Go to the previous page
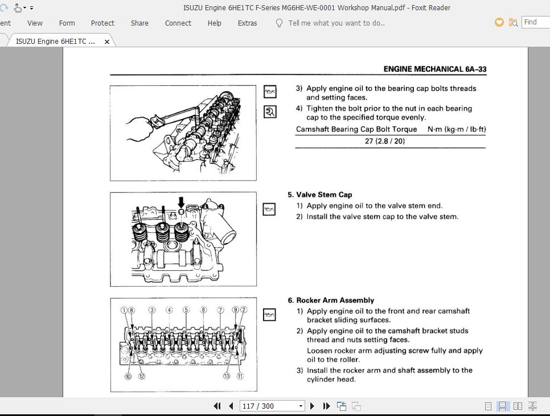The width and height of the screenshot is (550, 416). click(231, 406)
